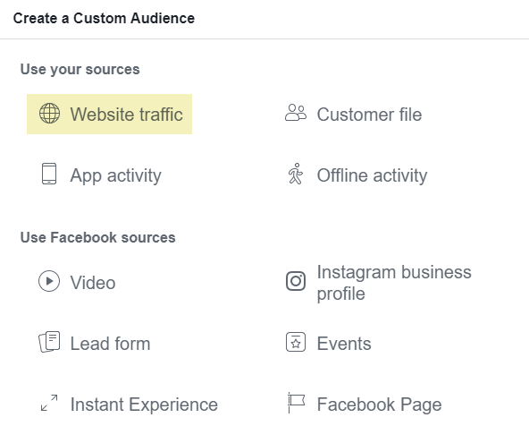Viewport: 529px width, 426px height.
Task: Click the Instagram camera logo icon
Action: point(296,281)
